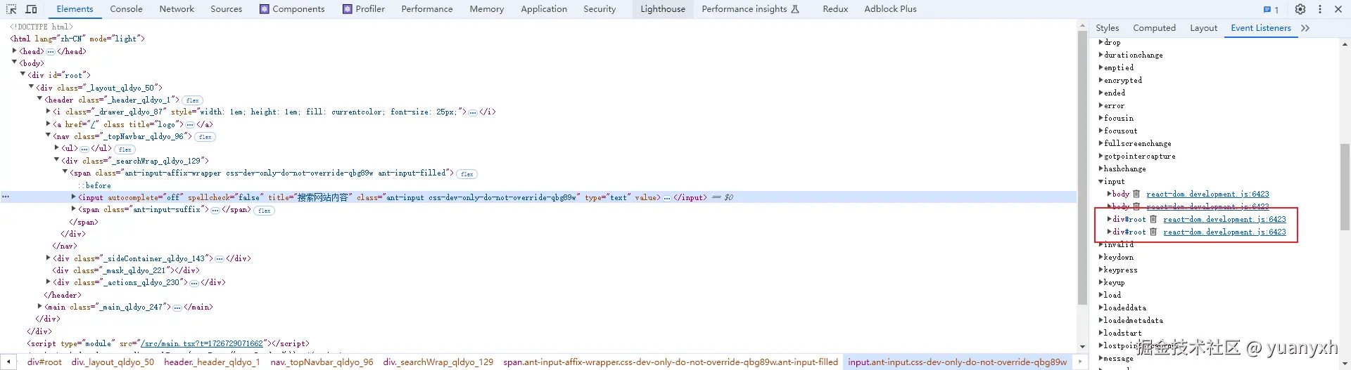The image size is (1351, 370).
Task: Select nav._topNavbar_qldyo_96 in the breadcrumb bar
Action: click(x=322, y=362)
